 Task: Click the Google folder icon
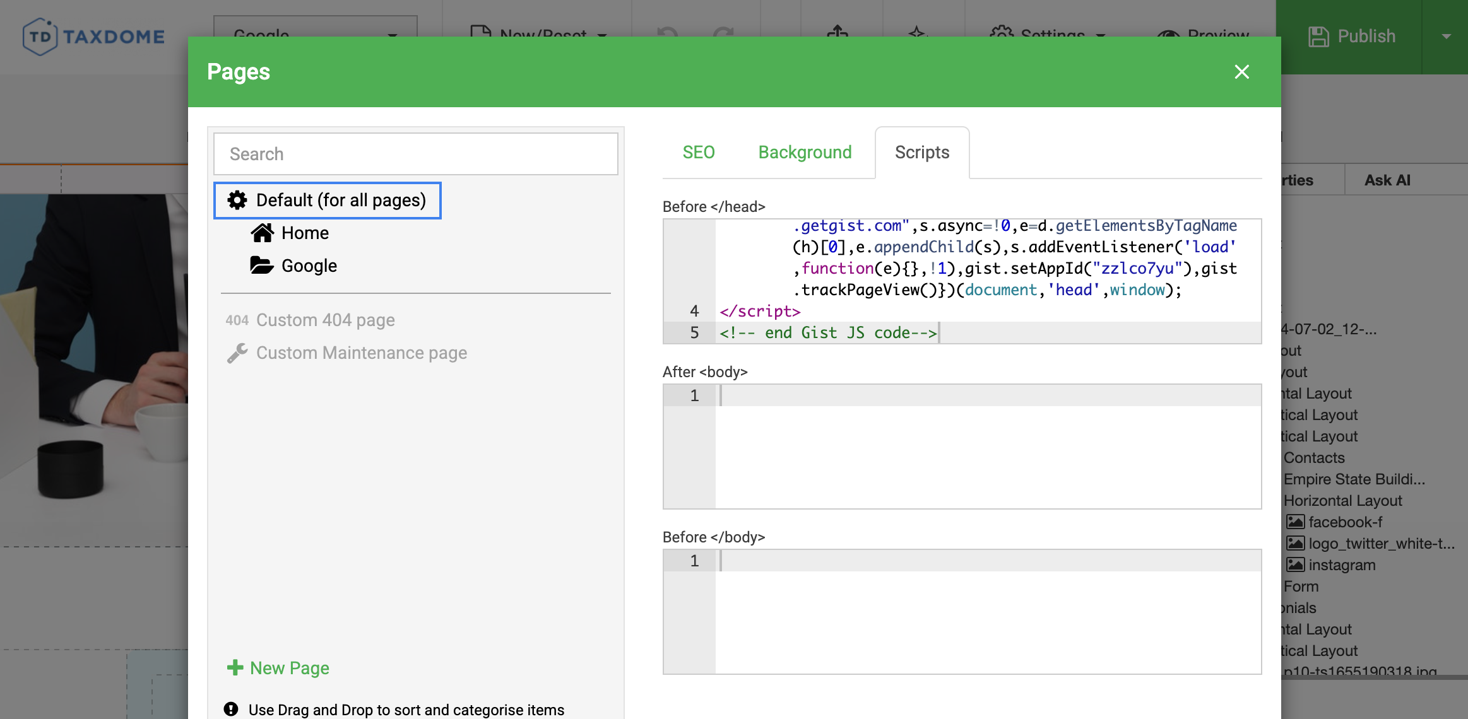pyautogui.click(x=261, y=266)
